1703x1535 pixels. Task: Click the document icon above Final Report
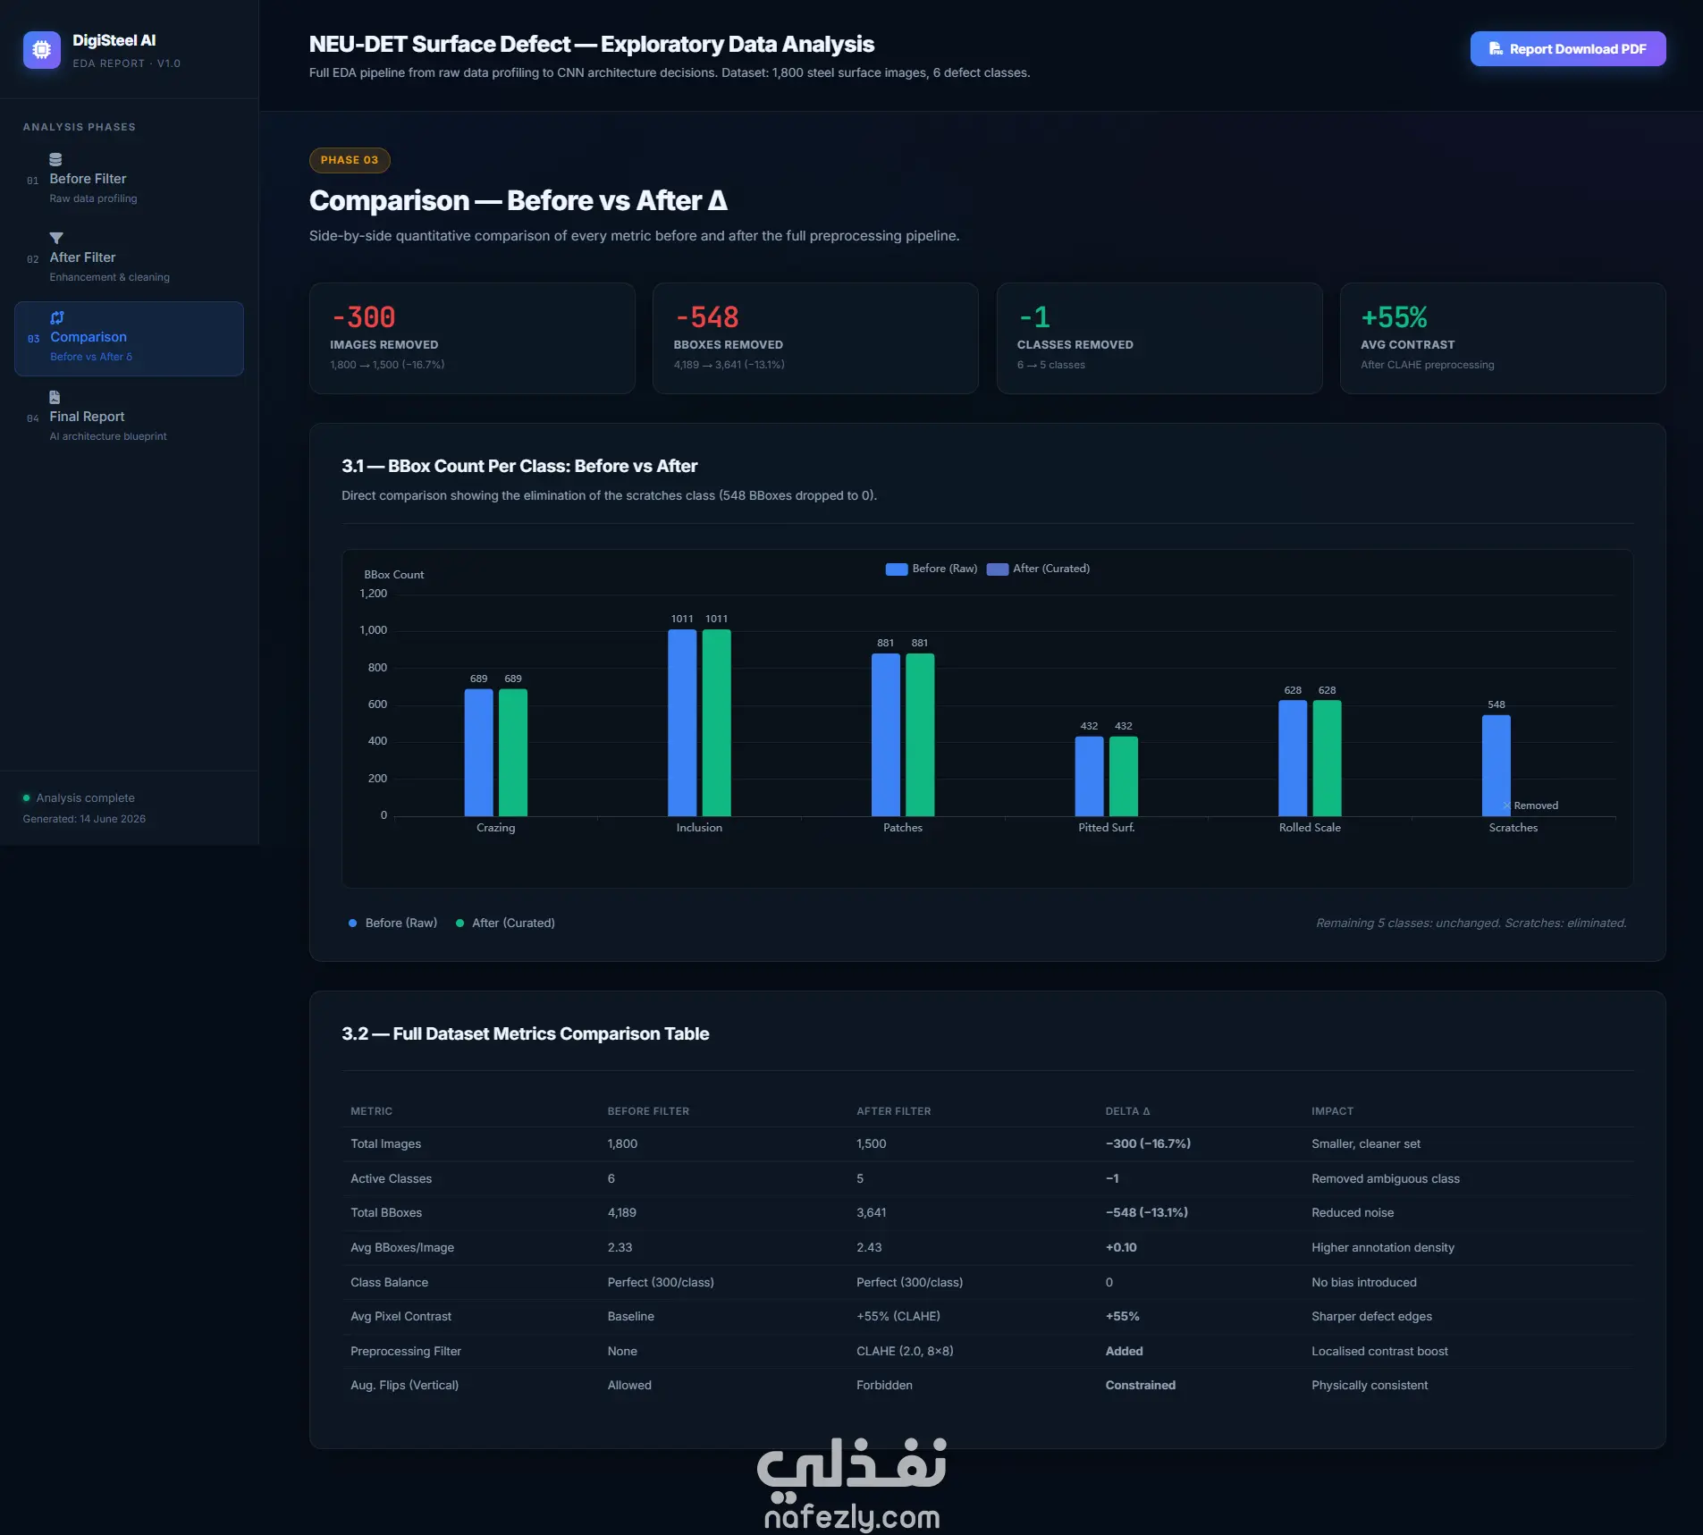point(55,397)
